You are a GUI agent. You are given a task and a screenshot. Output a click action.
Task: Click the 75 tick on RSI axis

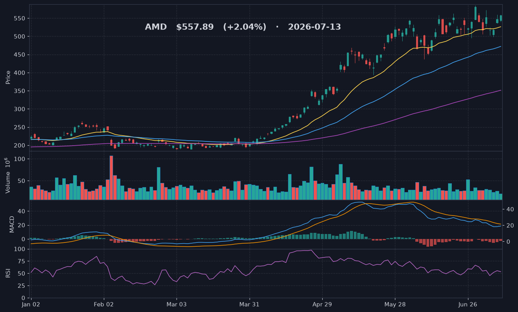[x=22, y=261]
